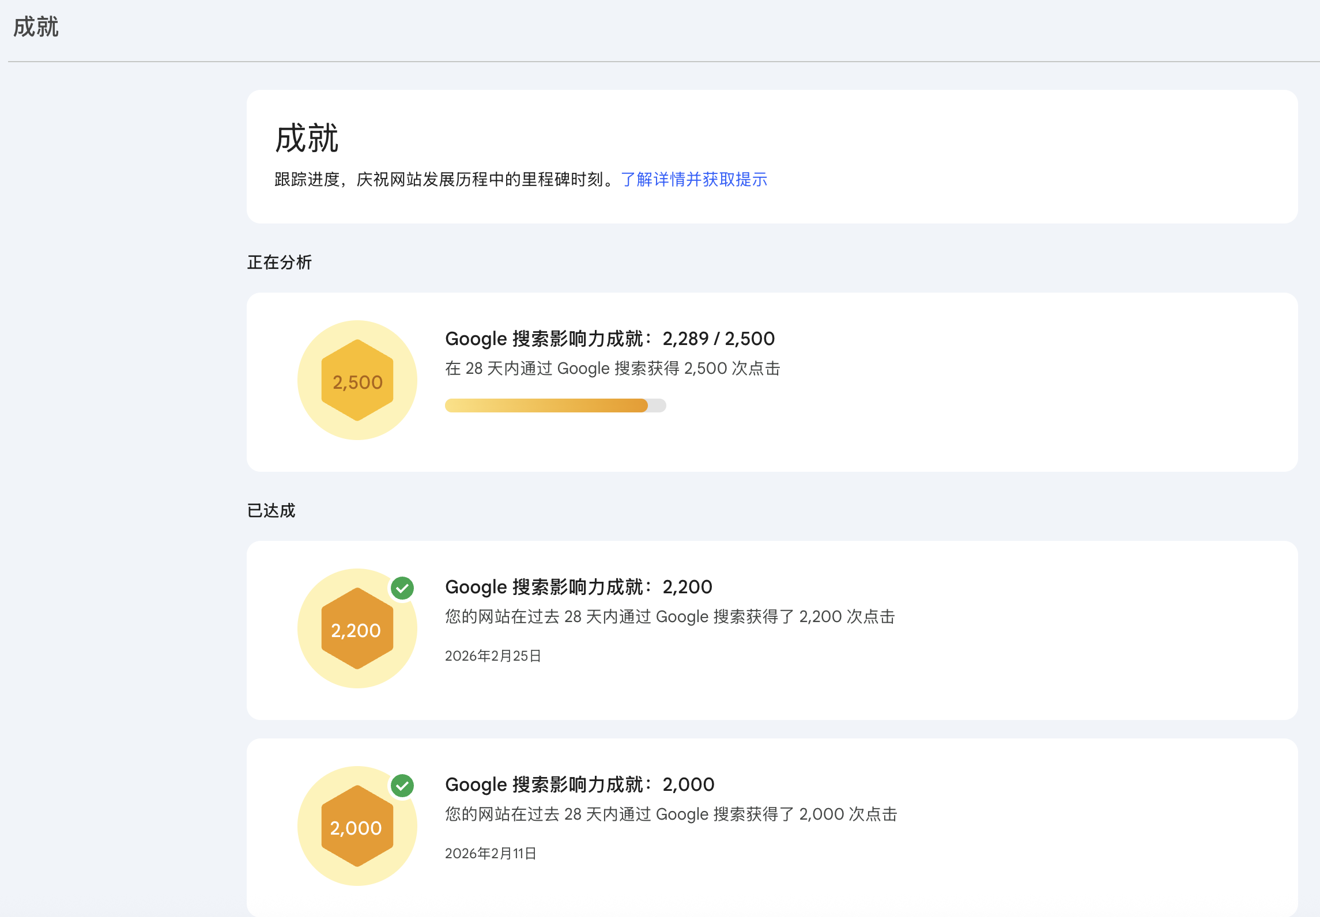Click the large 成就 card heading

307,138
